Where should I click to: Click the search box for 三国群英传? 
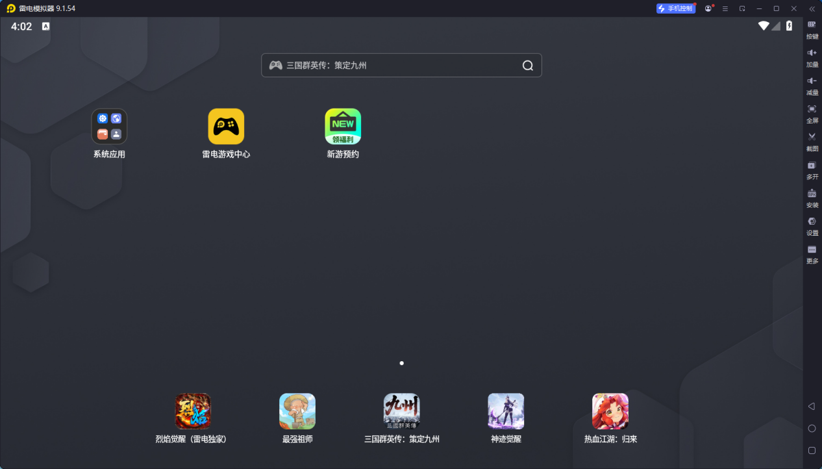click(390, 65)
